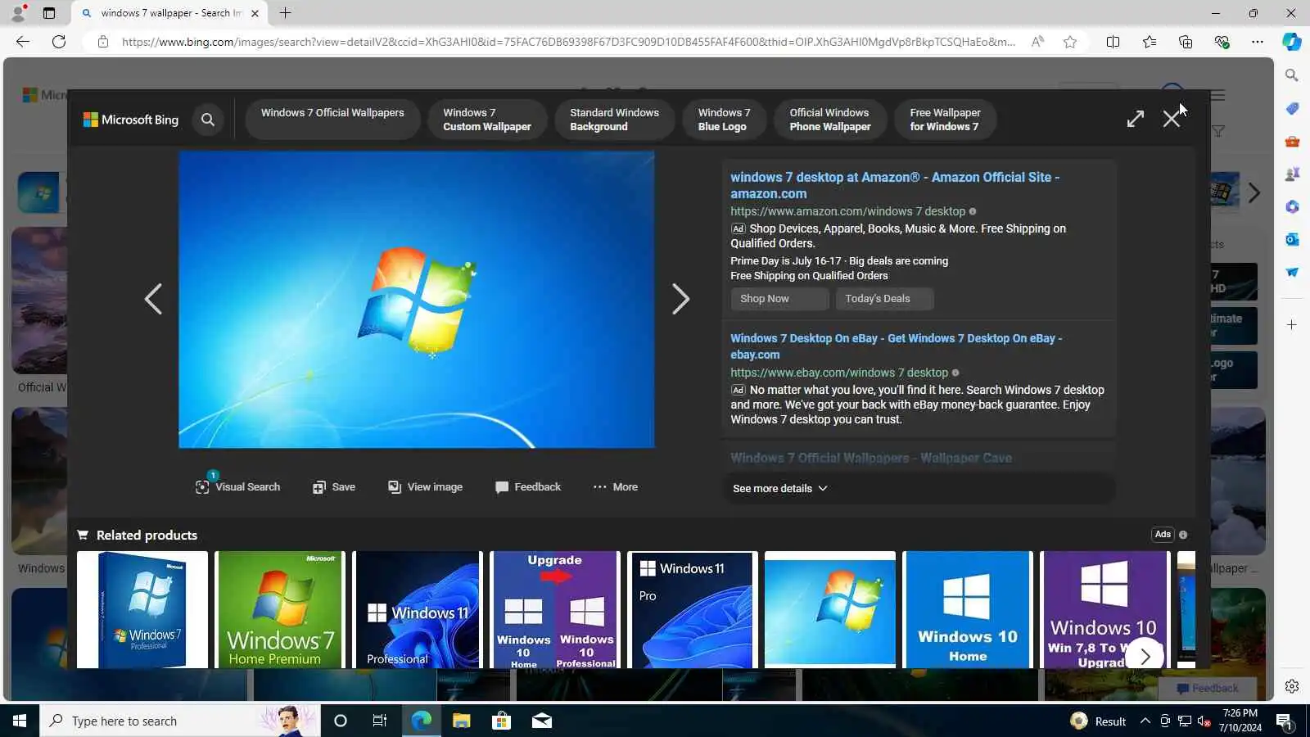Open a new browser tab
1310x737 pixels.
[x=285, y=13]
